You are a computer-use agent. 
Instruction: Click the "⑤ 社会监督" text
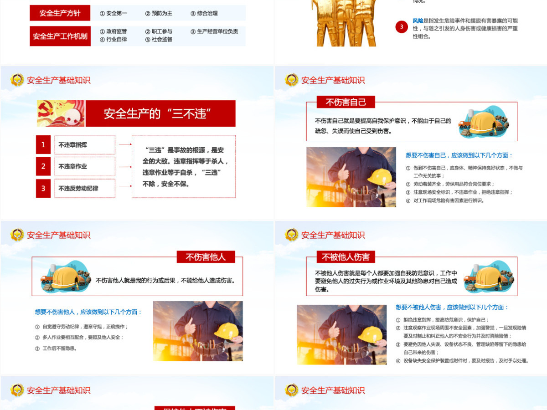point(159,40)
